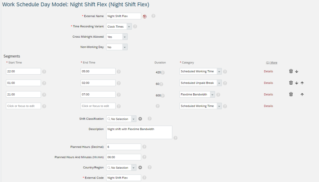Click the globe translation icon beside External Name
The height and width of the screenshot is (182, 319).
(145, 16)
